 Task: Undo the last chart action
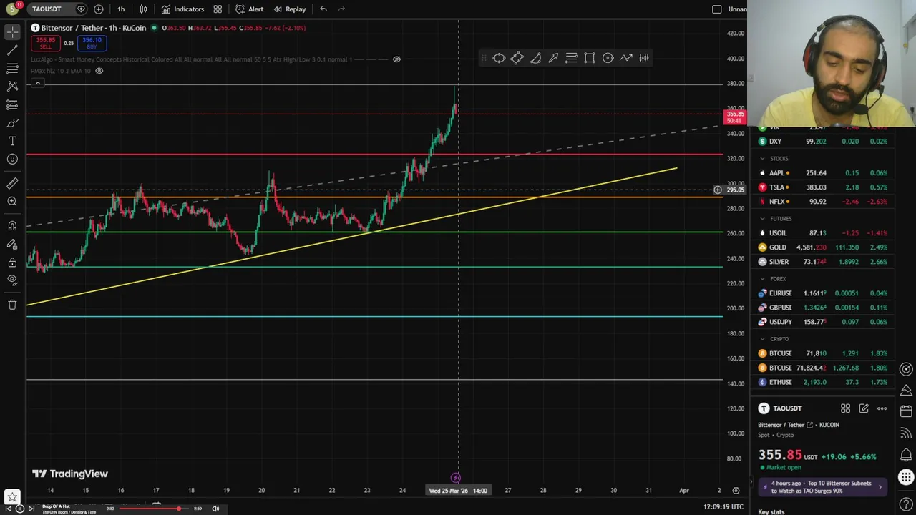click(323, 9)
